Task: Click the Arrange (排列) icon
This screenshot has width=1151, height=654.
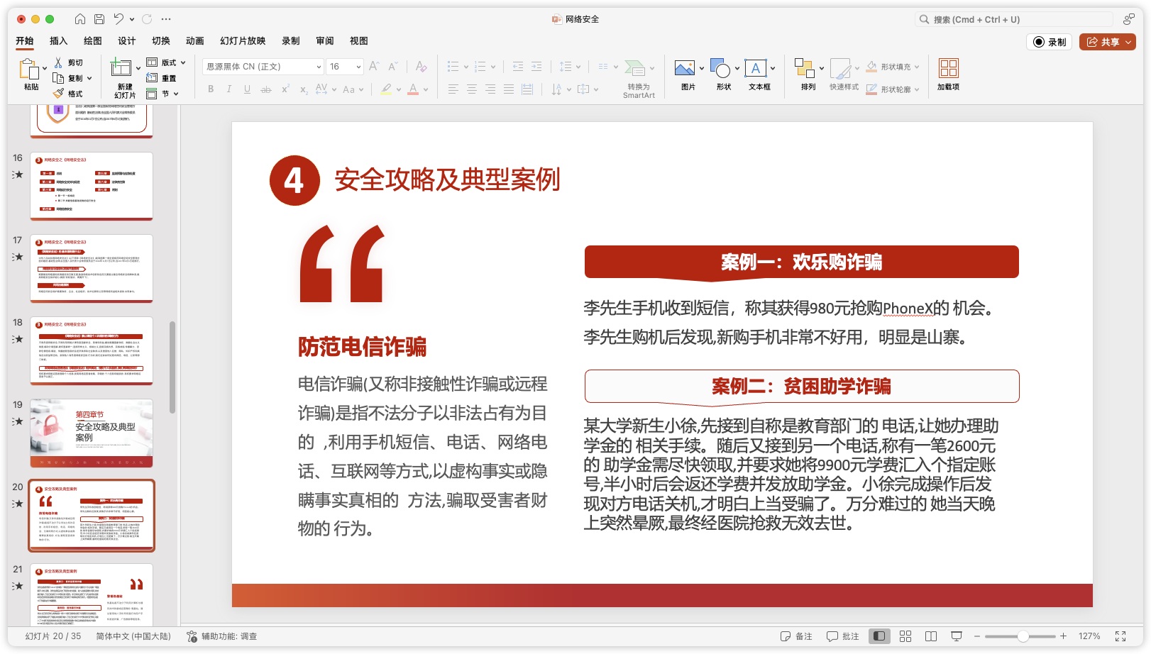Action: coord(804,69)
